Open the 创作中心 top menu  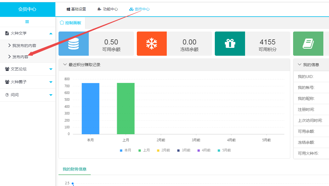[139, 9]
